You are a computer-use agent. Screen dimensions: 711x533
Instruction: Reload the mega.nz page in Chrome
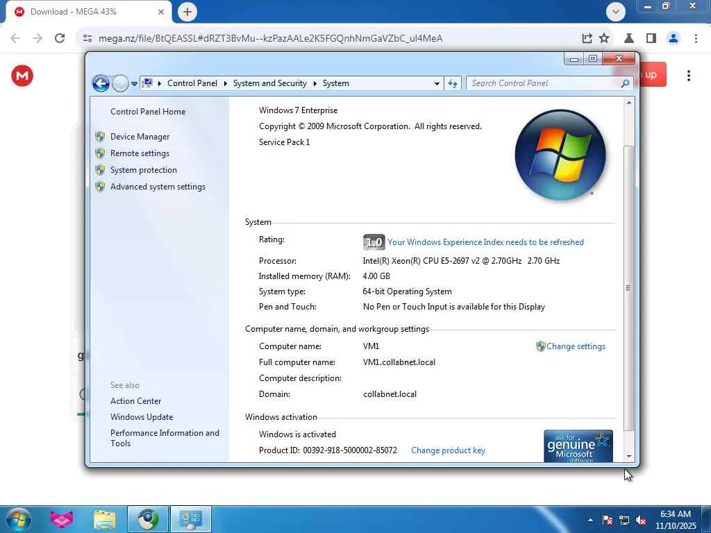60,38
